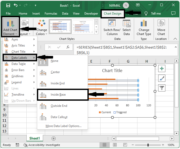Switch to the Insert tab
Image resolution: width=180 pixels, height=149 pixels.
tap(36, 14)
